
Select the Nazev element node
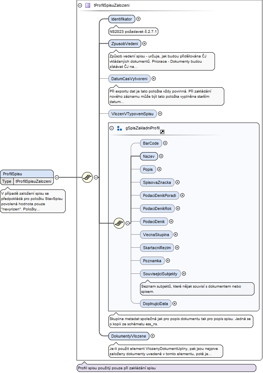[149, 156]
